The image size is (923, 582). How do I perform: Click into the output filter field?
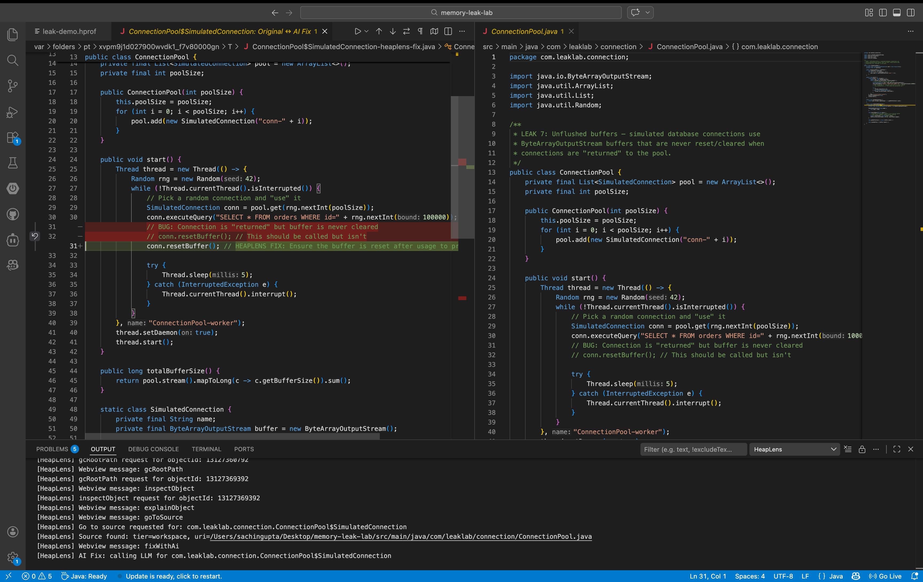[693, 449]
